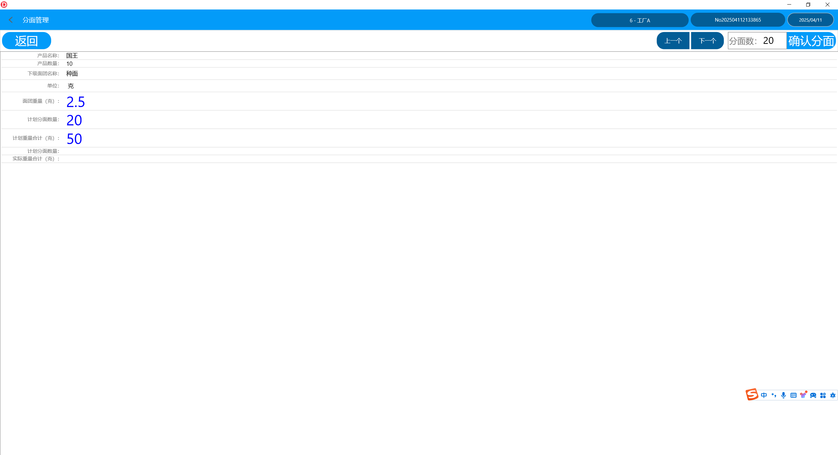838x455 pixels.
Task: Open the four-squares toolbox icon
Action: point(823,395)
